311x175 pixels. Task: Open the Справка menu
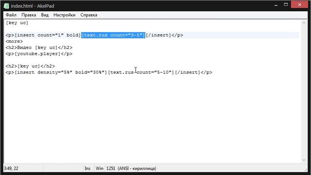point(89,15)
